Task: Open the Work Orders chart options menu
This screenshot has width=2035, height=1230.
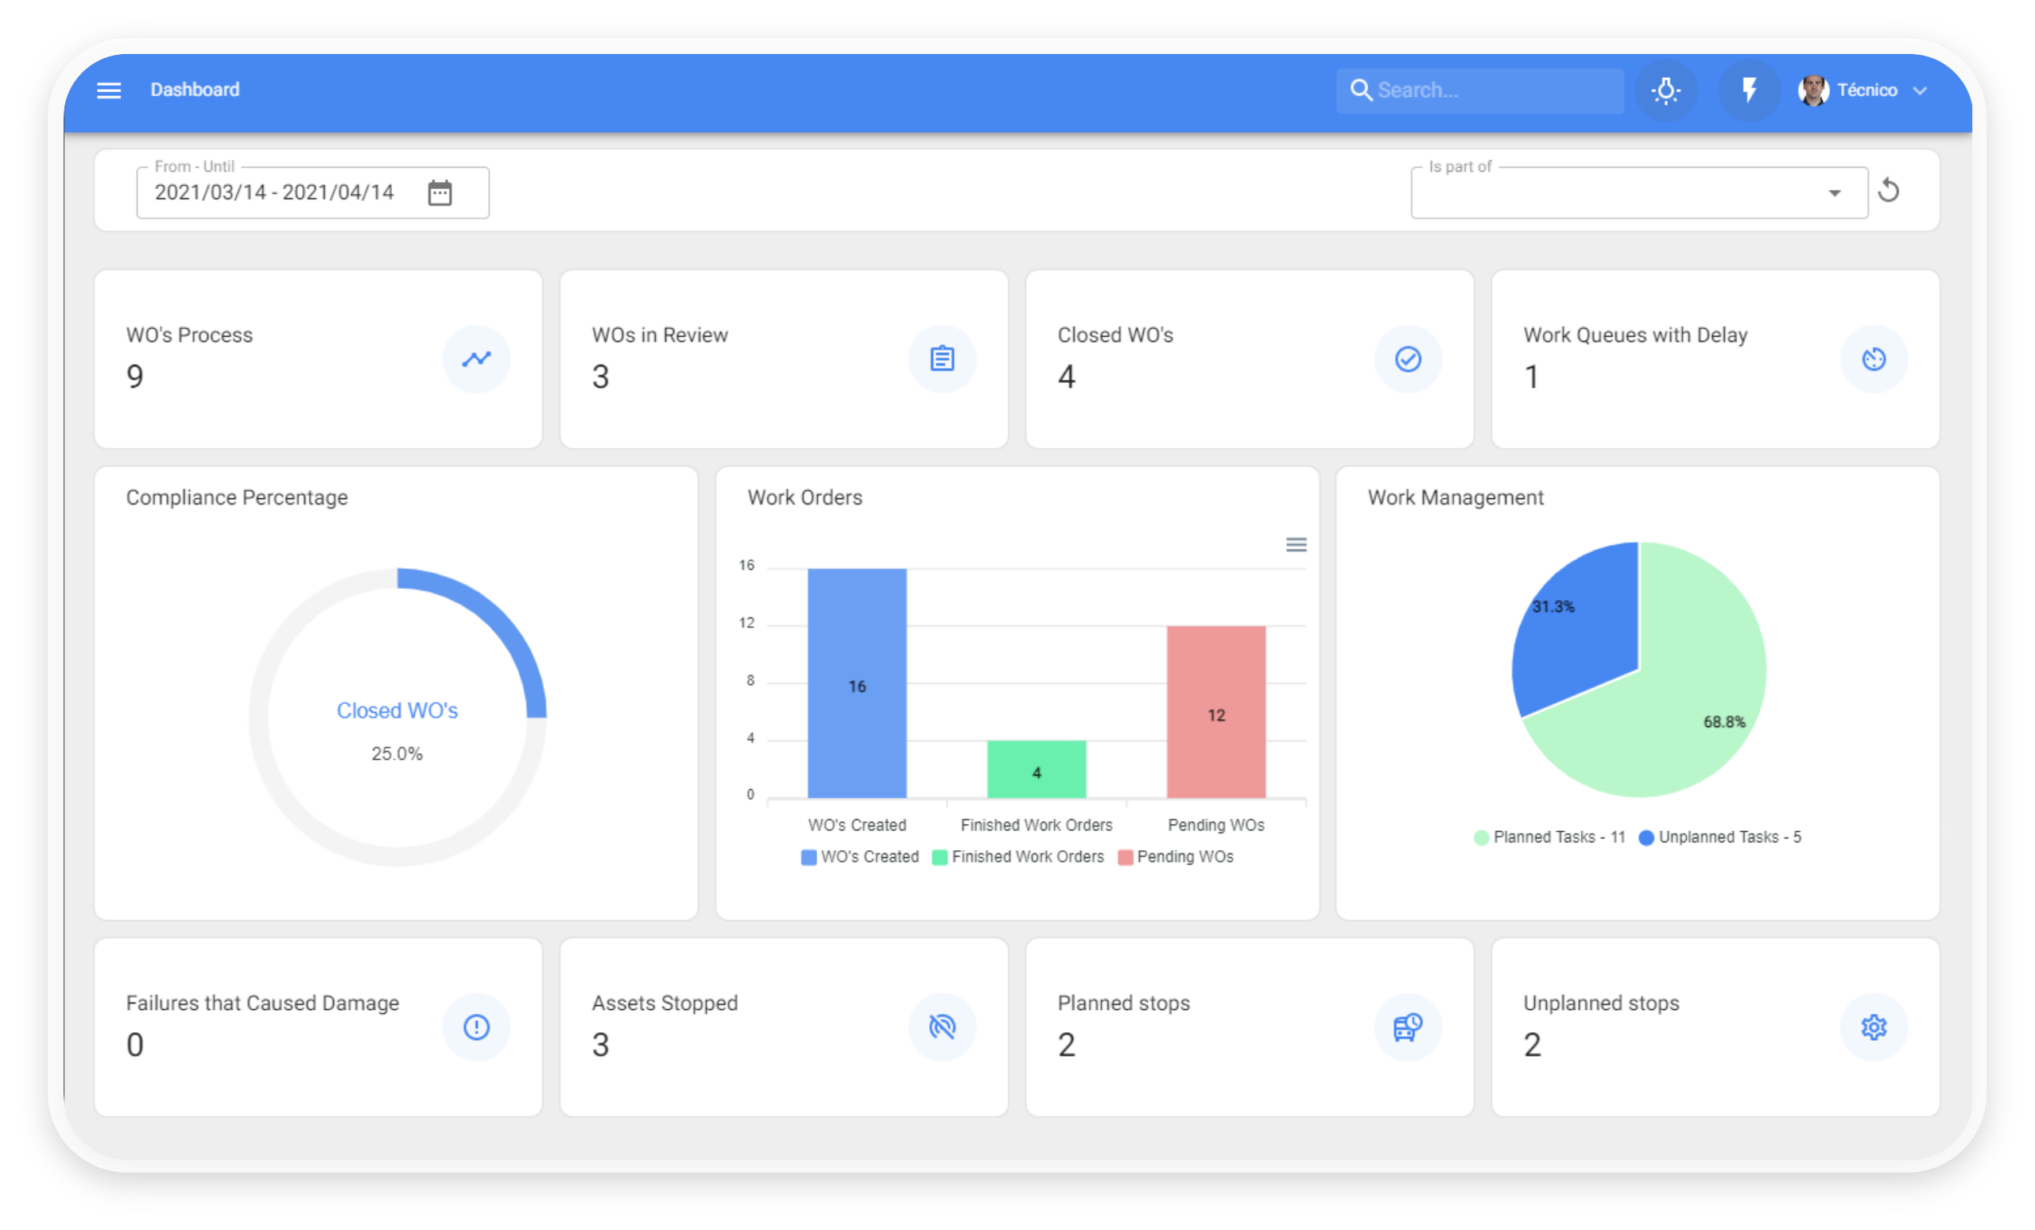Action: pos(1296,545)
